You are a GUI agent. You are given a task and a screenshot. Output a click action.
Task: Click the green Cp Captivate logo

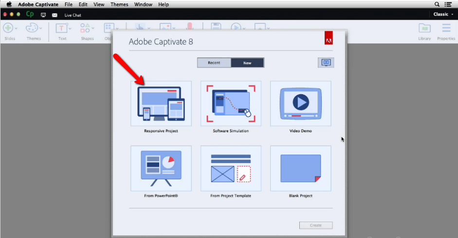[30, 14]
